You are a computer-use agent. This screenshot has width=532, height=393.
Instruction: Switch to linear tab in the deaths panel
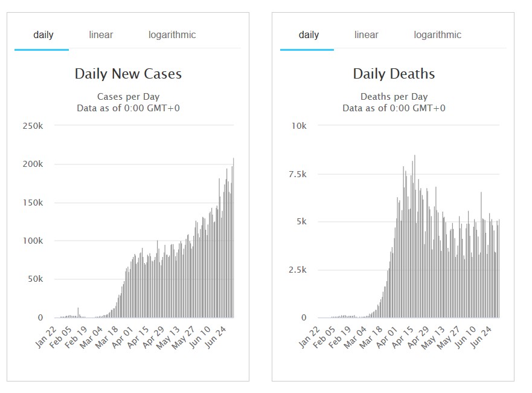pos(366,35)
